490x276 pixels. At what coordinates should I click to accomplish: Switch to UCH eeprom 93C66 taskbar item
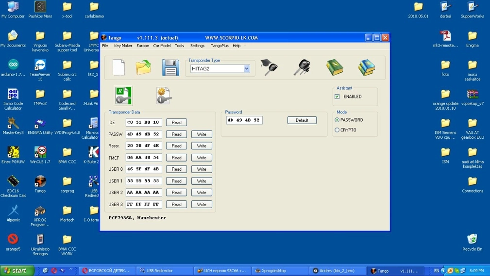point(222,271)
